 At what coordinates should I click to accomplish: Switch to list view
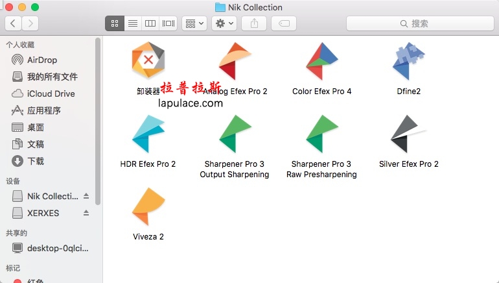(133, 23)
